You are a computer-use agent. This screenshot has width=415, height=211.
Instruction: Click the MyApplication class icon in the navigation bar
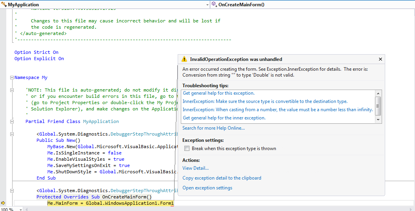click(x=4, y=4)
